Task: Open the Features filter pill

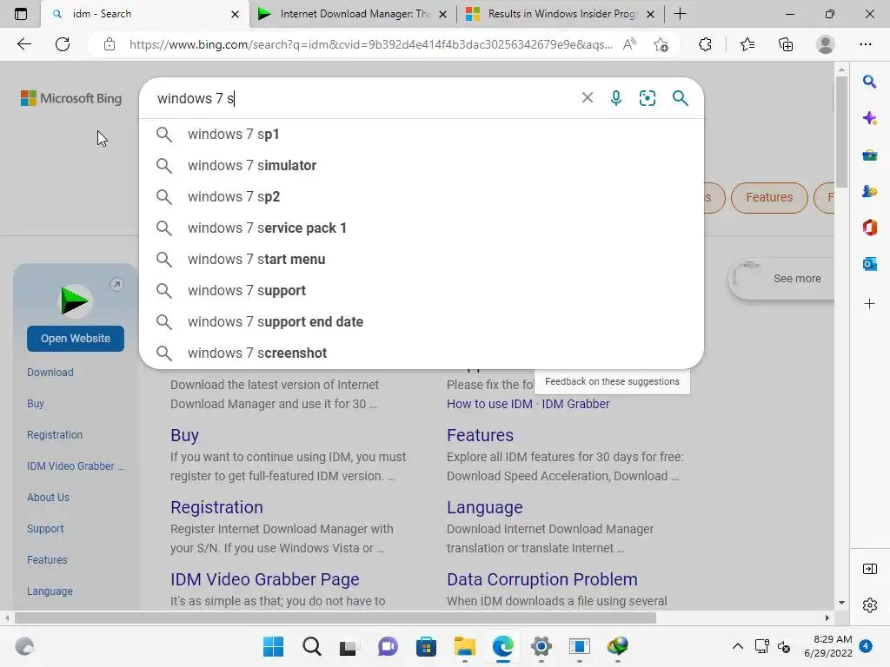Action: [769, 197]
